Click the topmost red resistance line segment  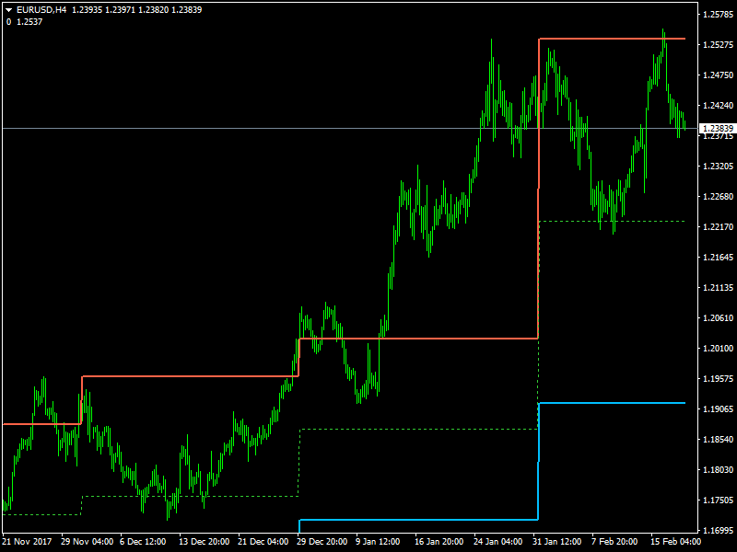608,39
